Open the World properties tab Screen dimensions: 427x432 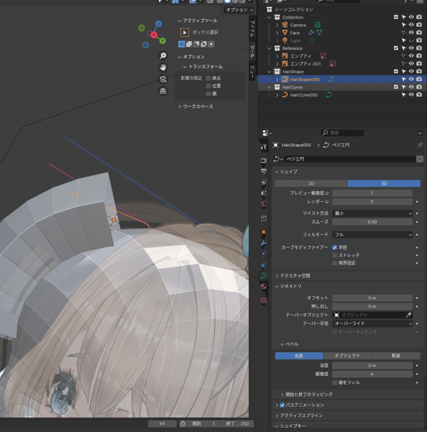click(x=263, y=205)
